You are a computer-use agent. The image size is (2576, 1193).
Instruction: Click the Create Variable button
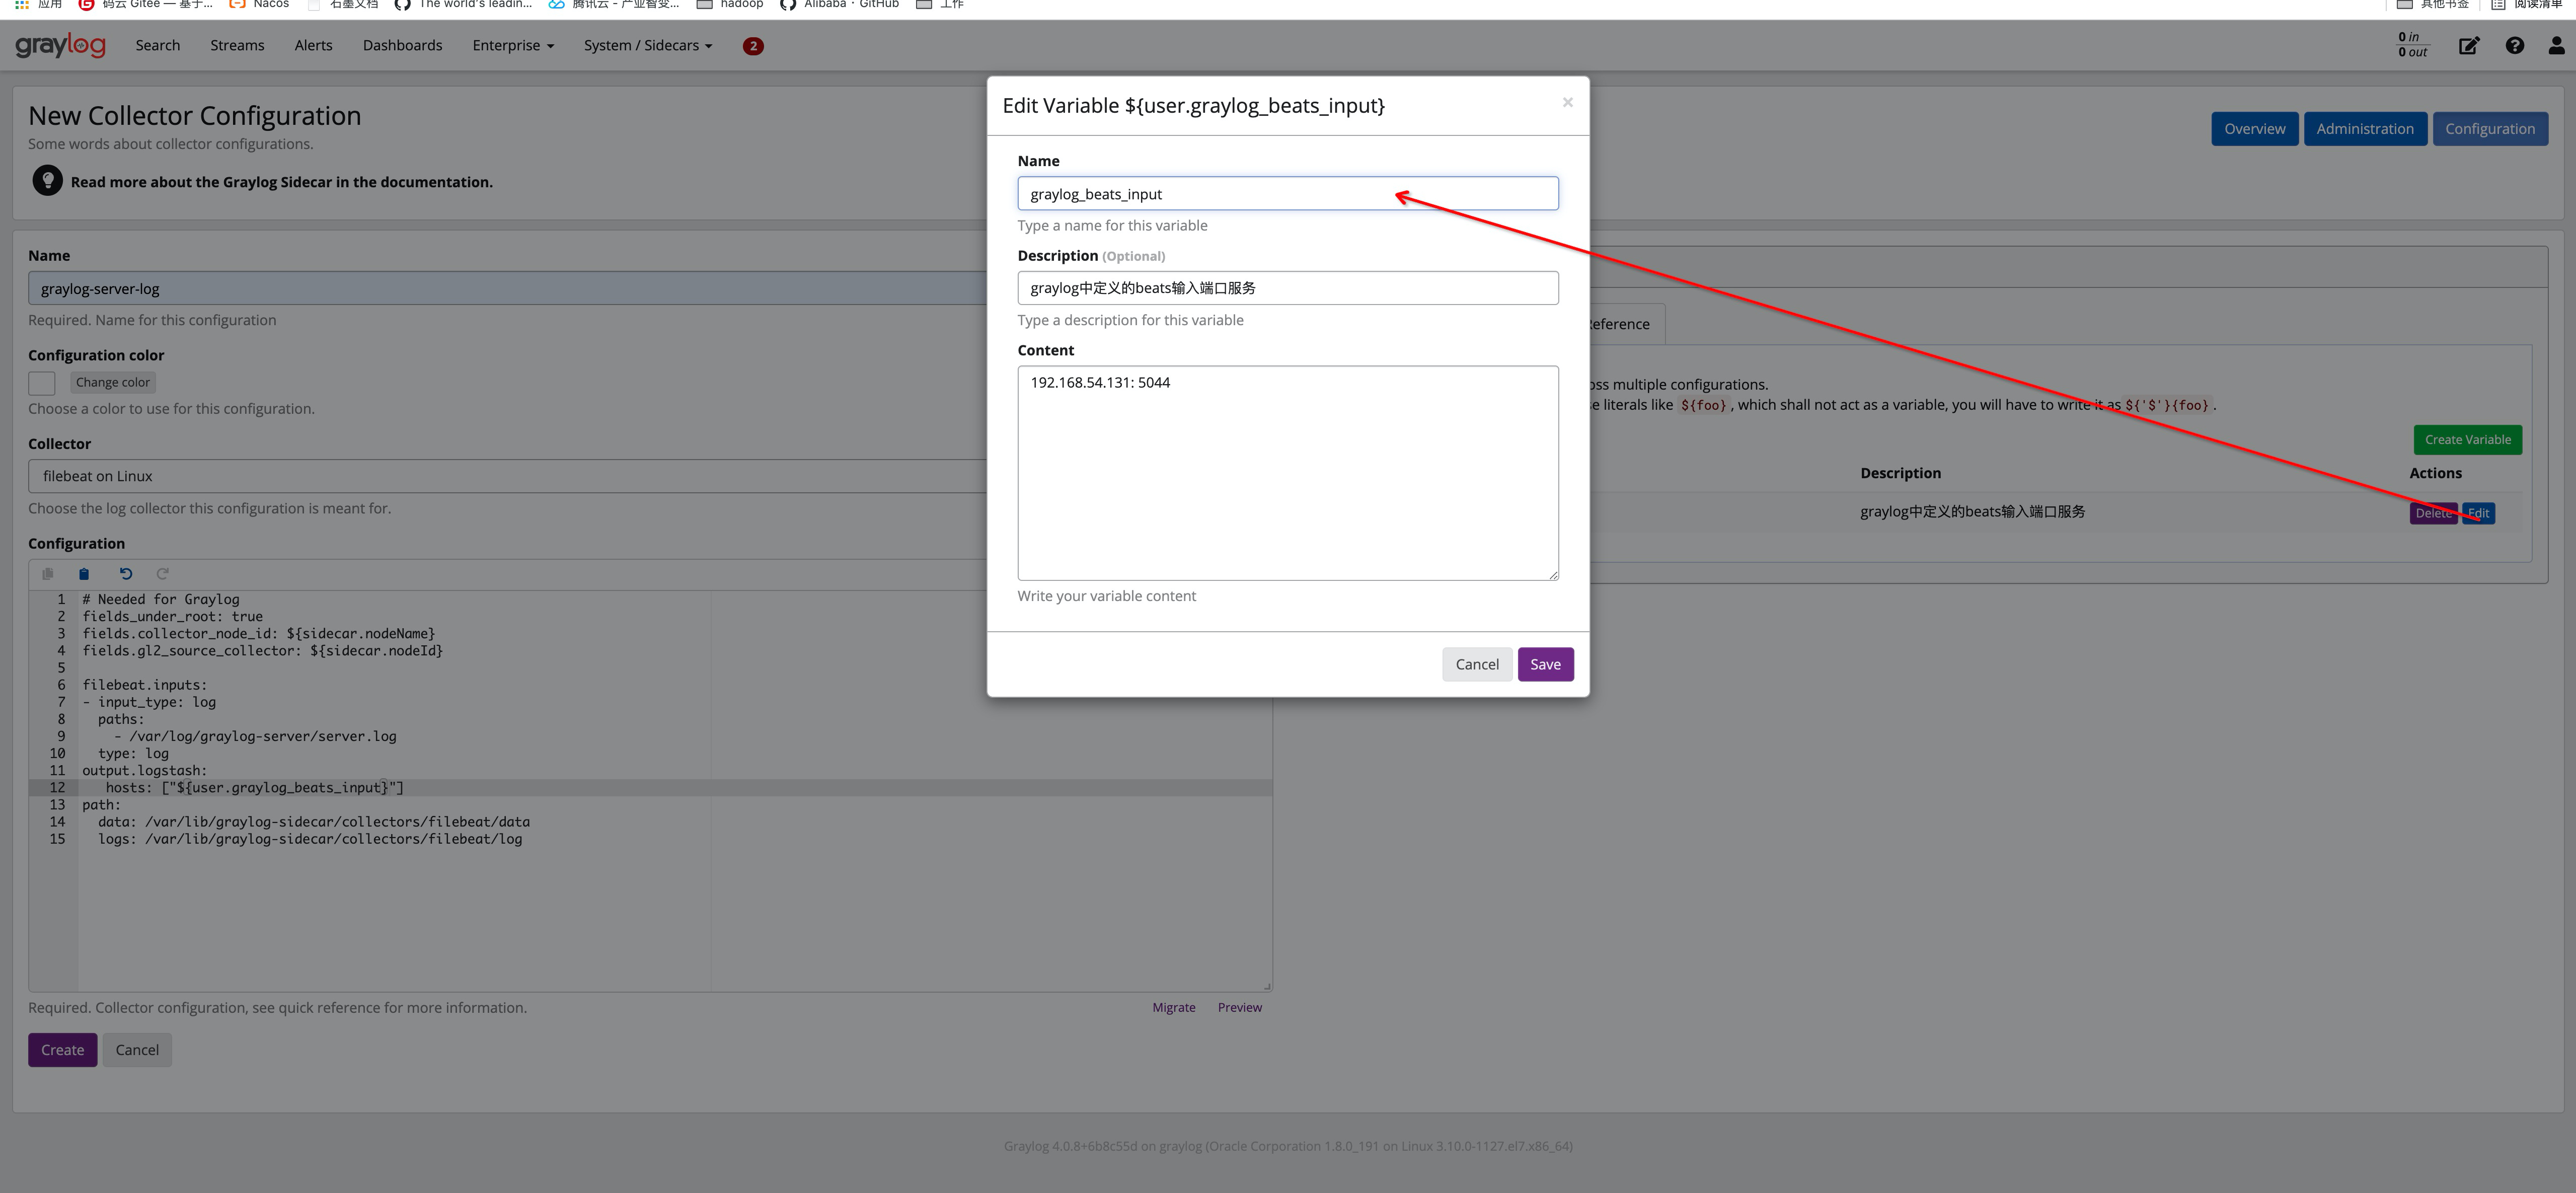point(2467,439)
